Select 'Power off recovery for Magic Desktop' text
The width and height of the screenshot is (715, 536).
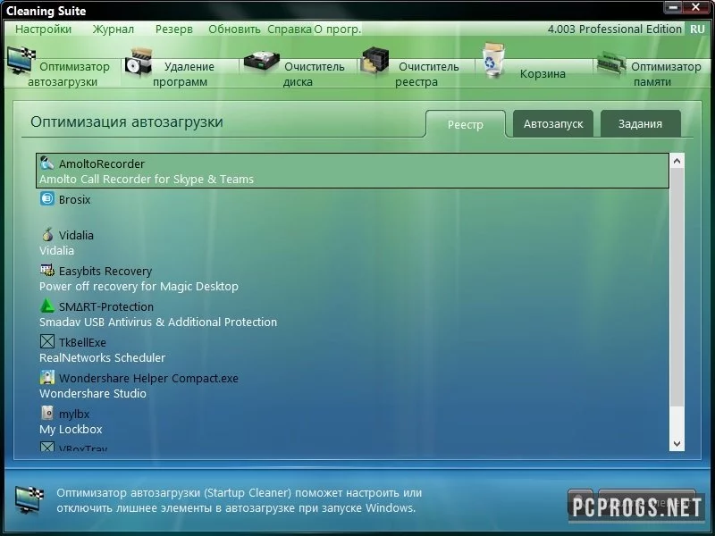point(139,286)
